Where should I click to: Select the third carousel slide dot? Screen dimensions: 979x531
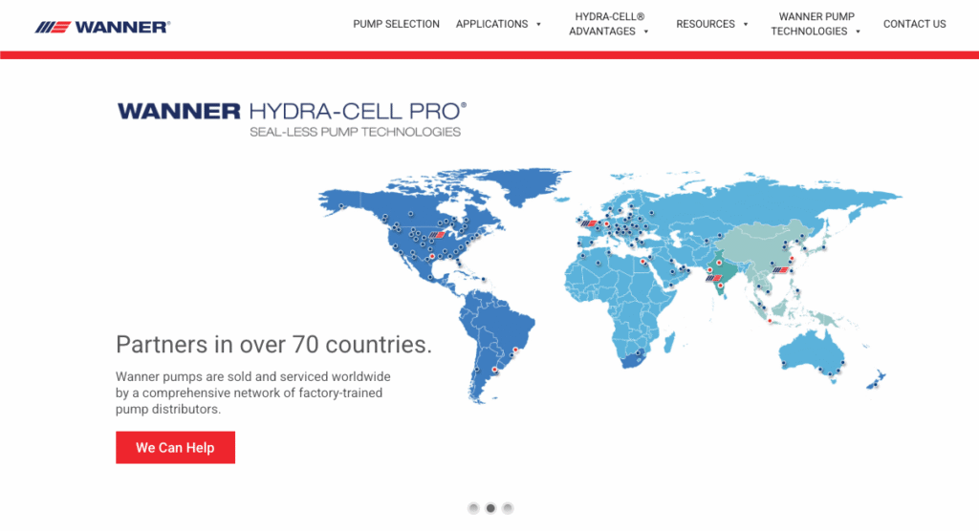508,508
